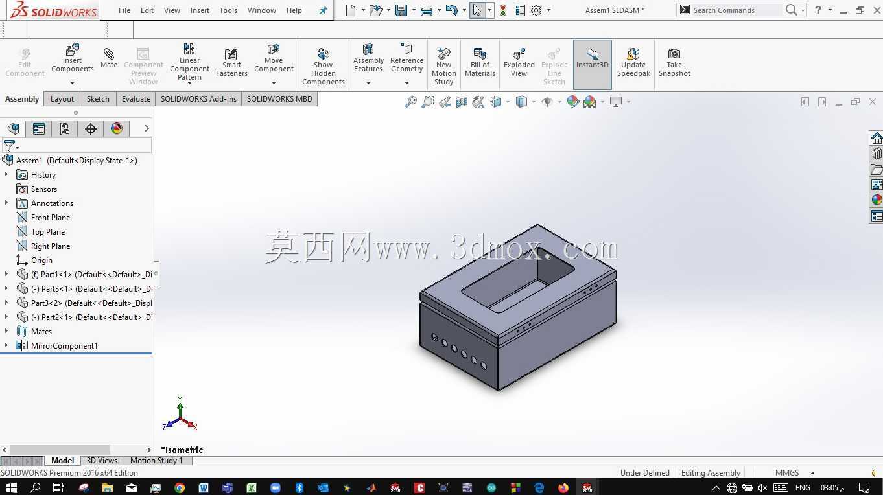The height and width of the screenshot is (495, 883).
Task: Open ConfigurationManager tab icon
Action: [x=65, y=129]
